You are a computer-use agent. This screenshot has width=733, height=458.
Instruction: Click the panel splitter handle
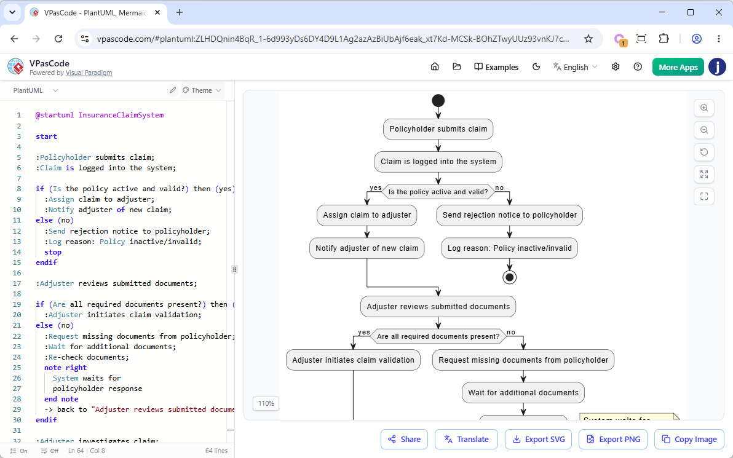click(x=234, y=269)
